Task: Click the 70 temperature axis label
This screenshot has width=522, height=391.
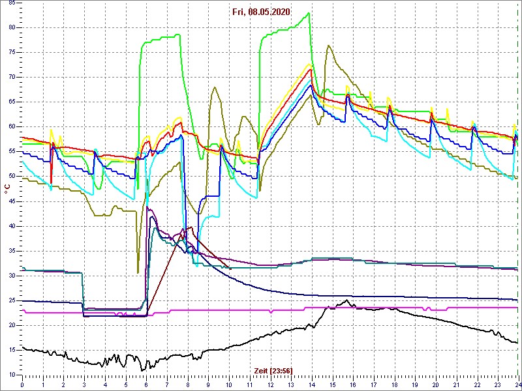Action: click(x=11, y=77)
